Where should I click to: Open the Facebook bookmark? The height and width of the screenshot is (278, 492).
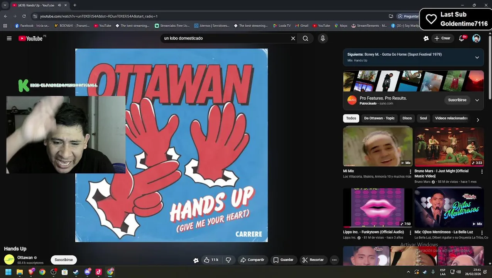click(x=32, y=26)
